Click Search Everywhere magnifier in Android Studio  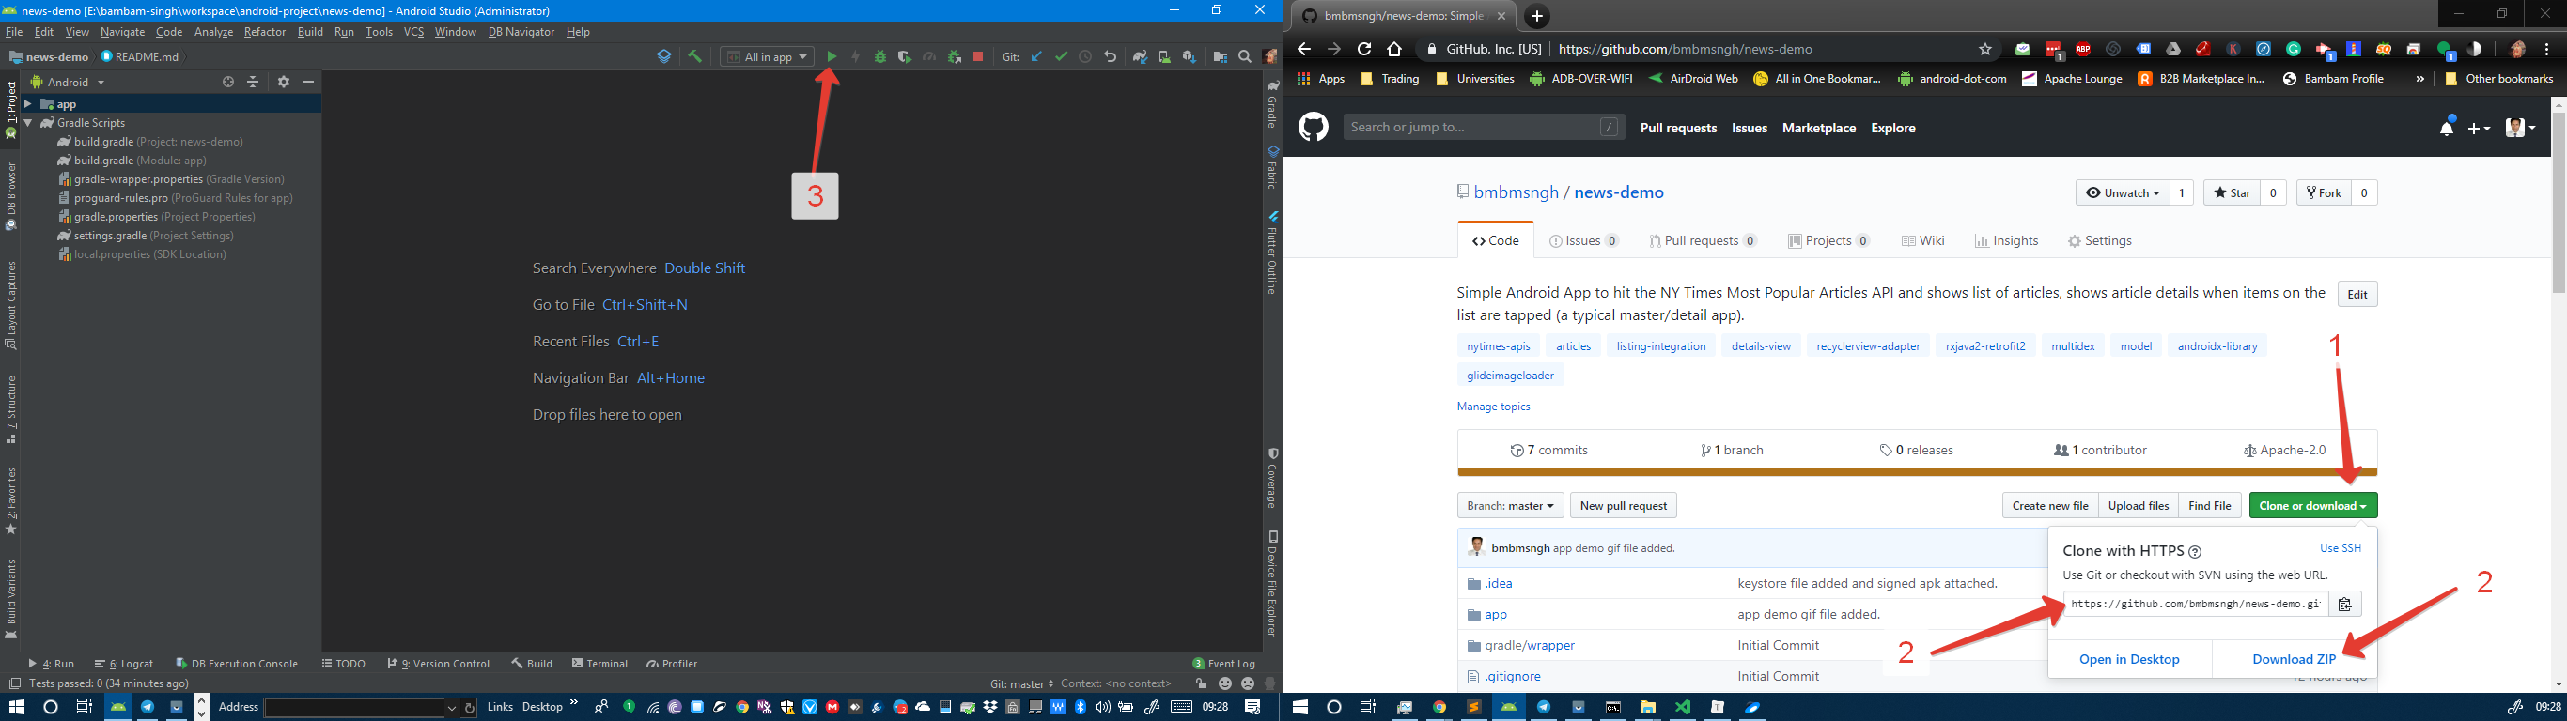coord(1245,56)
